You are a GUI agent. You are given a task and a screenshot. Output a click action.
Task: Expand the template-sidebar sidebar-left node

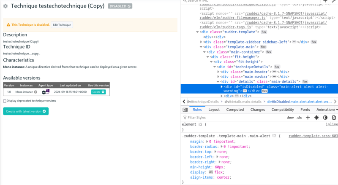[201, 42]
